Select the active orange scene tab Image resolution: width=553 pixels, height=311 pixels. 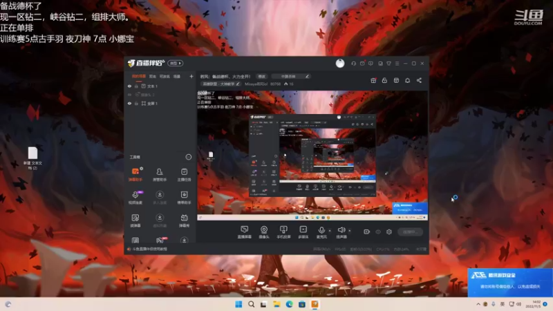[x=139, y=76]
